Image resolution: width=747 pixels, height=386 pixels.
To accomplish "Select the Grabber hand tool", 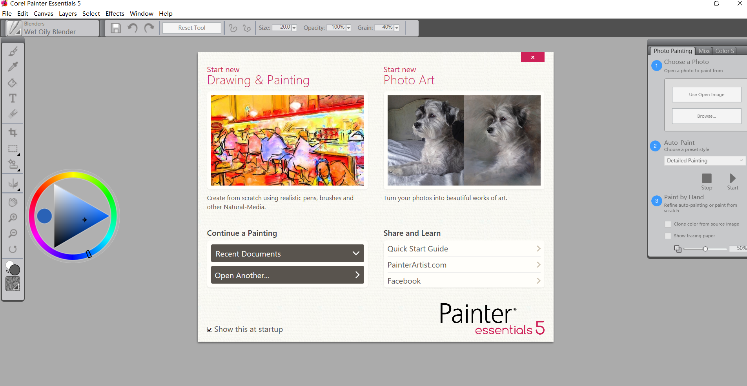I will pos(13,202).
